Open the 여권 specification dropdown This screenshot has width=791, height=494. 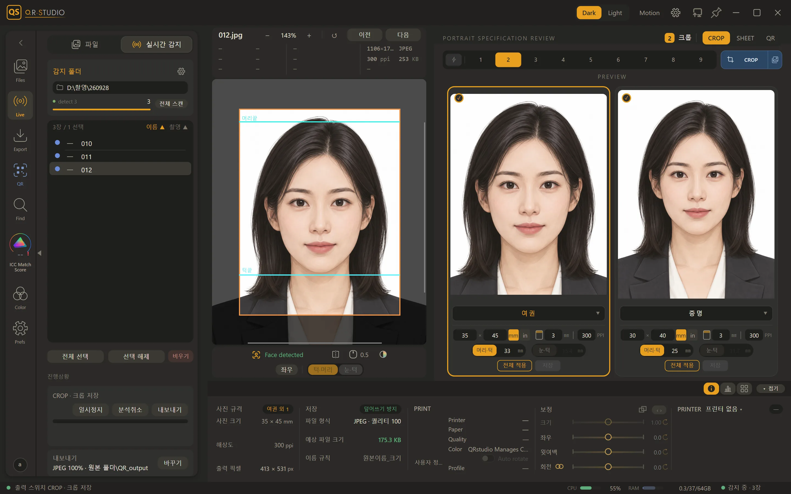(x=528, y=313)
